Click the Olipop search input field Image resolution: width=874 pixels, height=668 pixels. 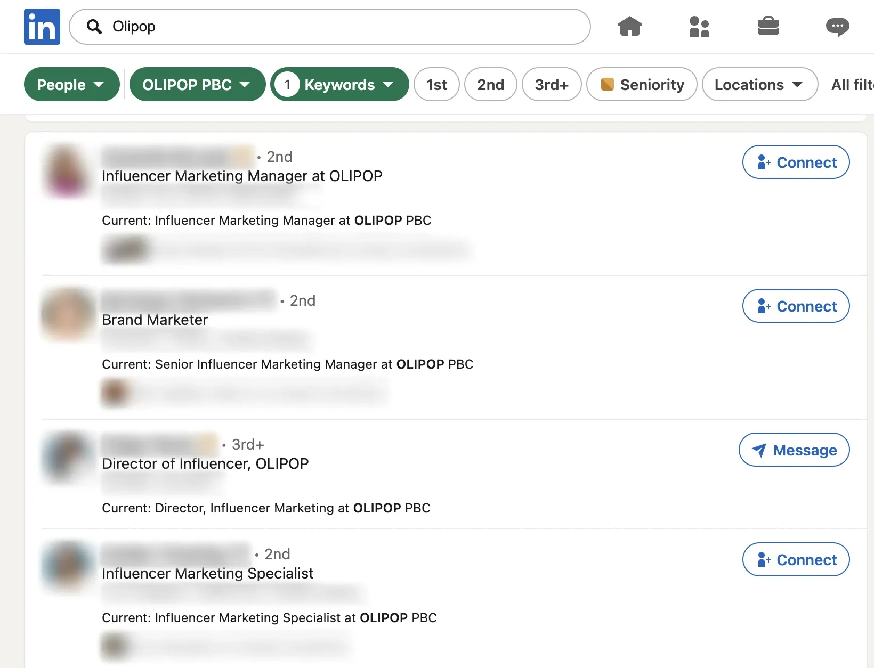(330, 27)
